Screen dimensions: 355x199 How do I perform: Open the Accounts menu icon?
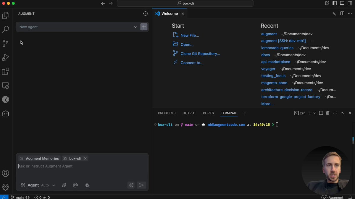5,173
